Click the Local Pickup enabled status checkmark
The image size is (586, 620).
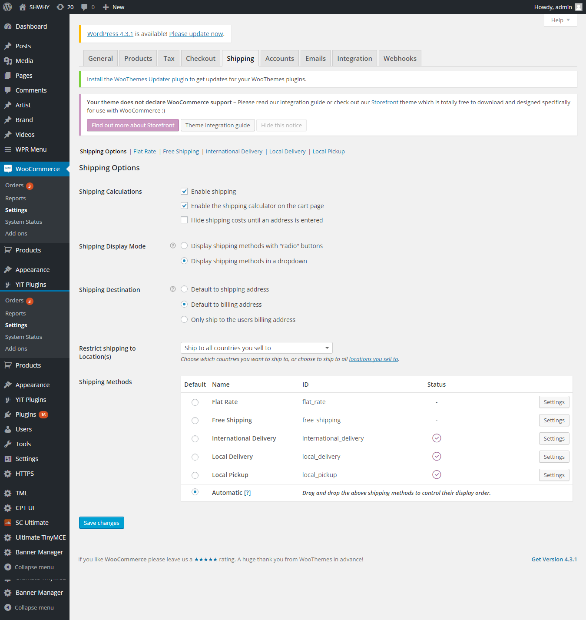(x=437, y=474)
